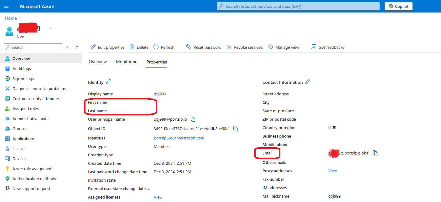
Task: Switch to the Monitoring tab
Action: [127, 62]
